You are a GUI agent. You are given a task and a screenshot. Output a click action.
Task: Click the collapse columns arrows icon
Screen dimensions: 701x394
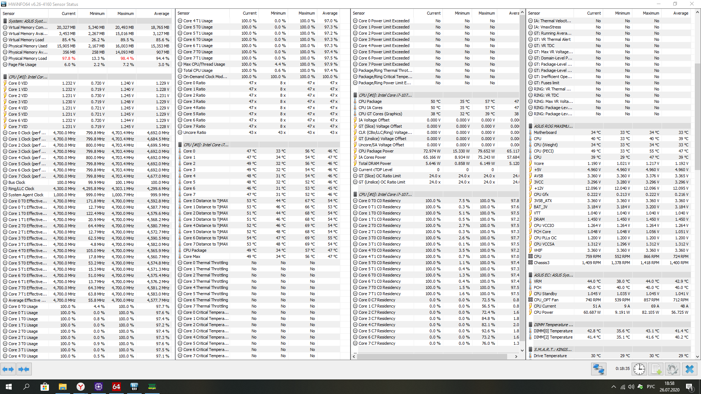tap(24, 369)
